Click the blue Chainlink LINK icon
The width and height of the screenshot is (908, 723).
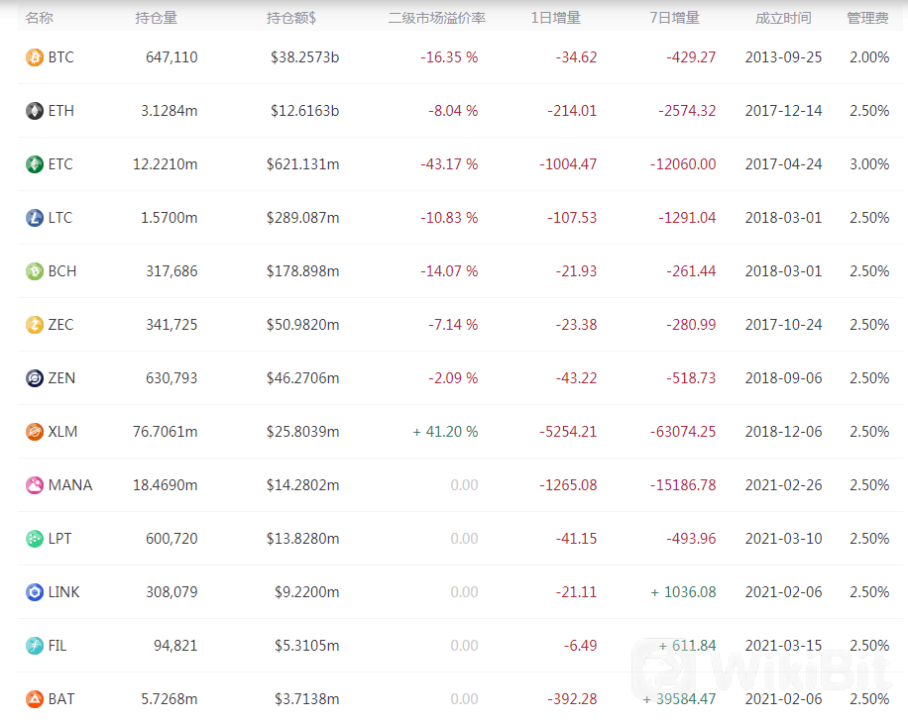coord(35,592)
